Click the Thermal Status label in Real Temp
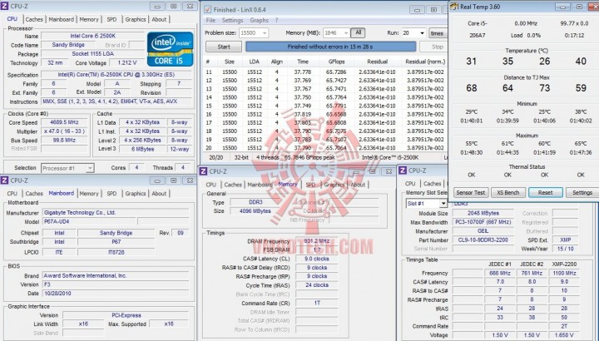This screenshot has height=341, width=599. pyautogui.click(x=527, y=166)
